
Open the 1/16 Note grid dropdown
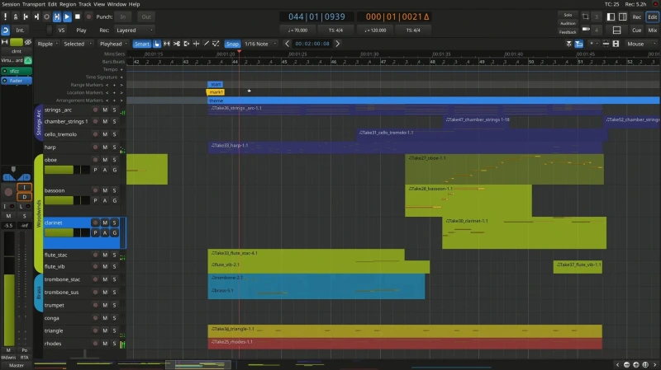[x=260, y=44]
